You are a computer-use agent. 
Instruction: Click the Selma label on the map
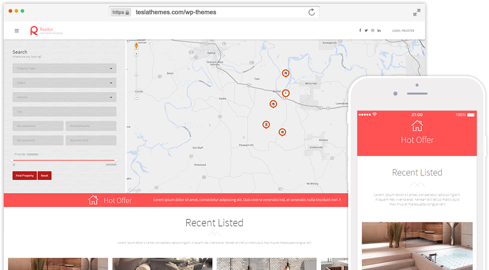212,53
